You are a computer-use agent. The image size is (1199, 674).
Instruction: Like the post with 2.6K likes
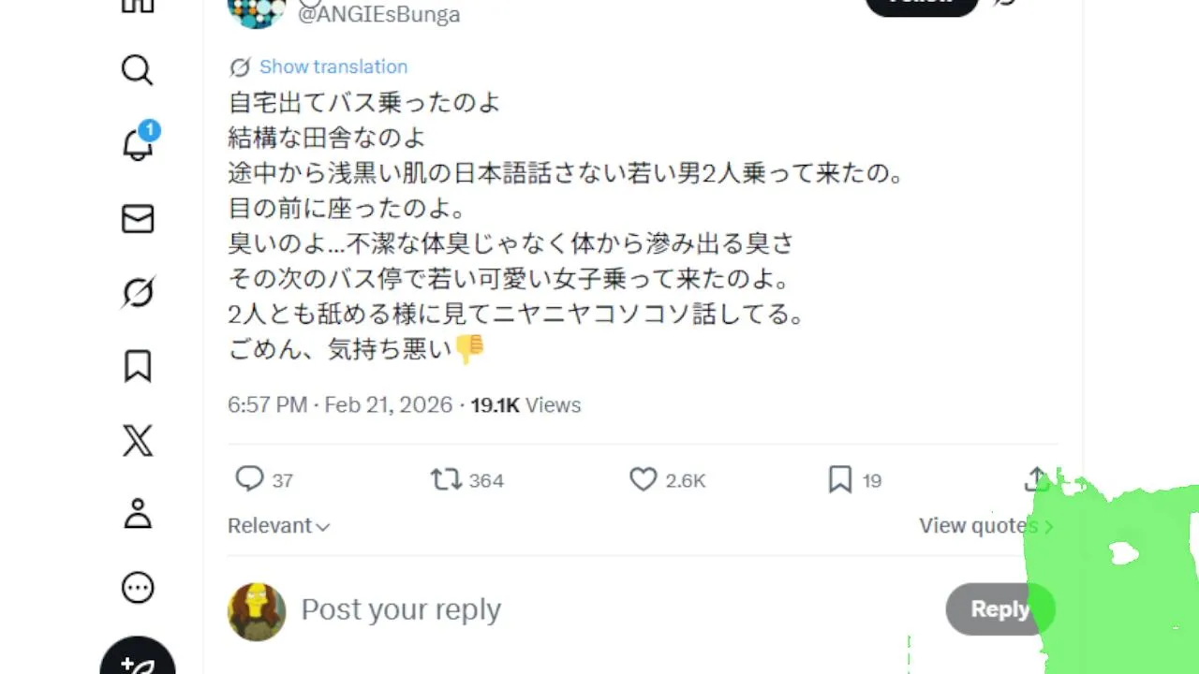click(x=643, y=479)
